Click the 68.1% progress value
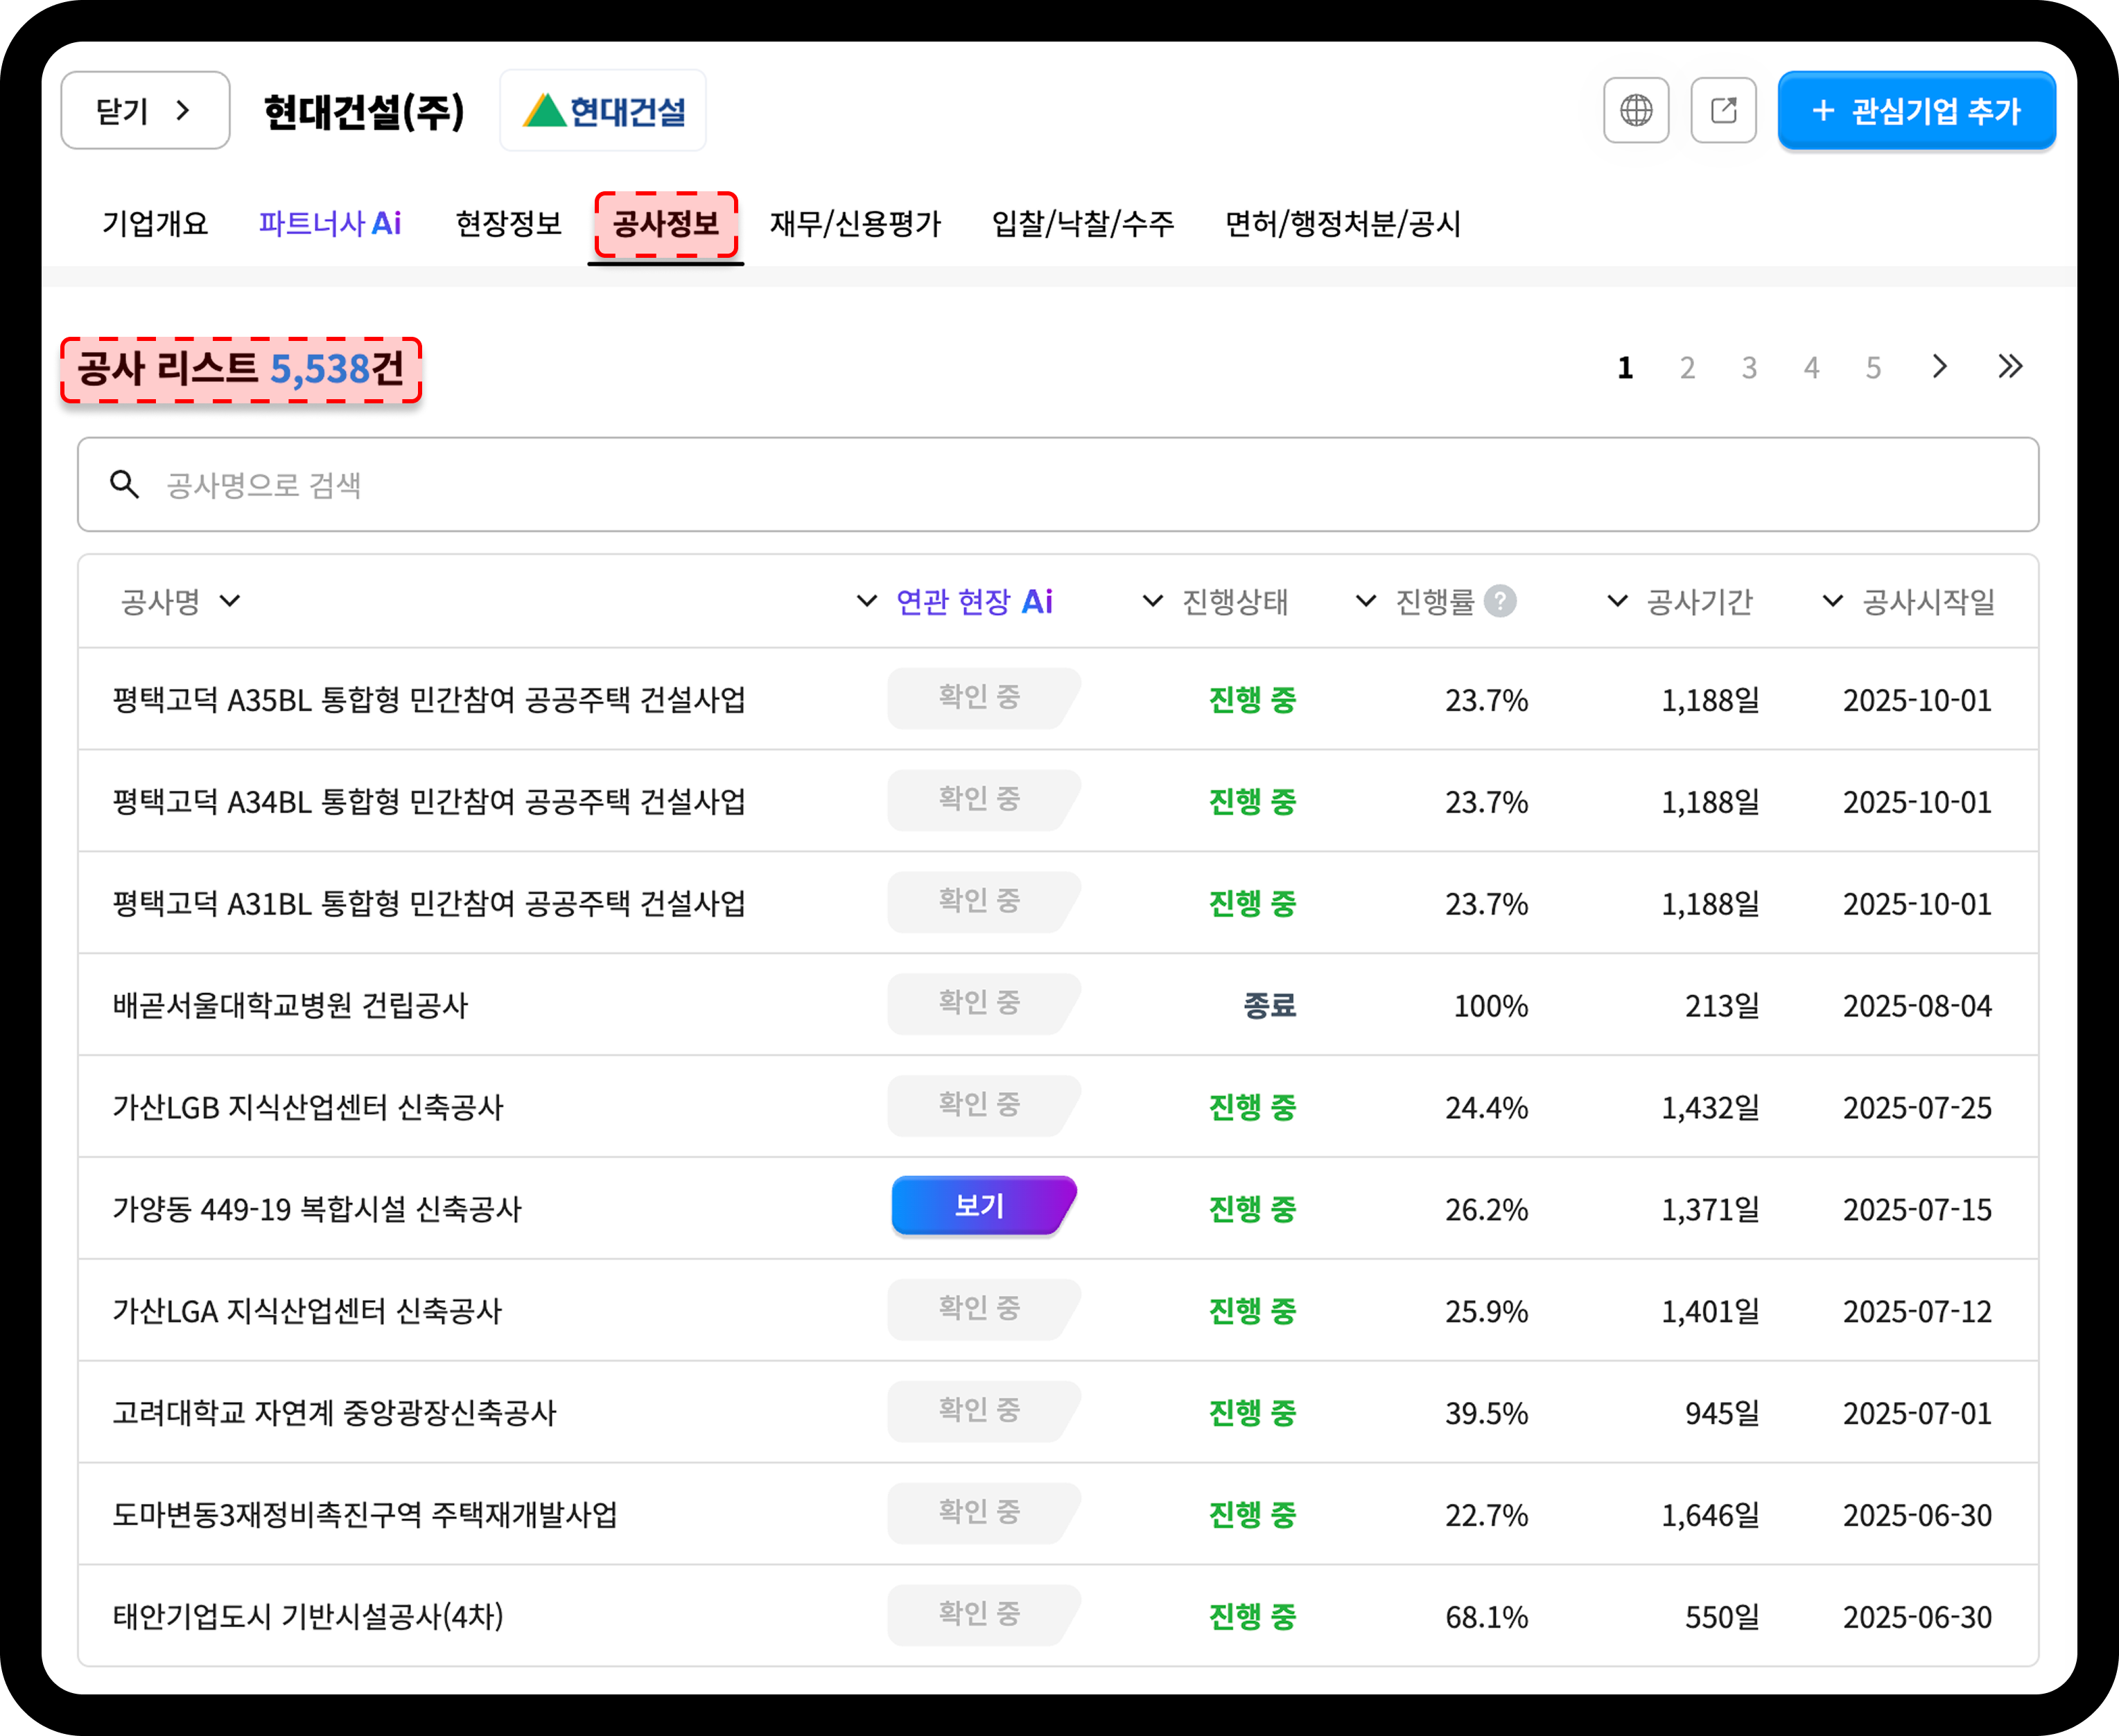 (x=1487, y=1617)
